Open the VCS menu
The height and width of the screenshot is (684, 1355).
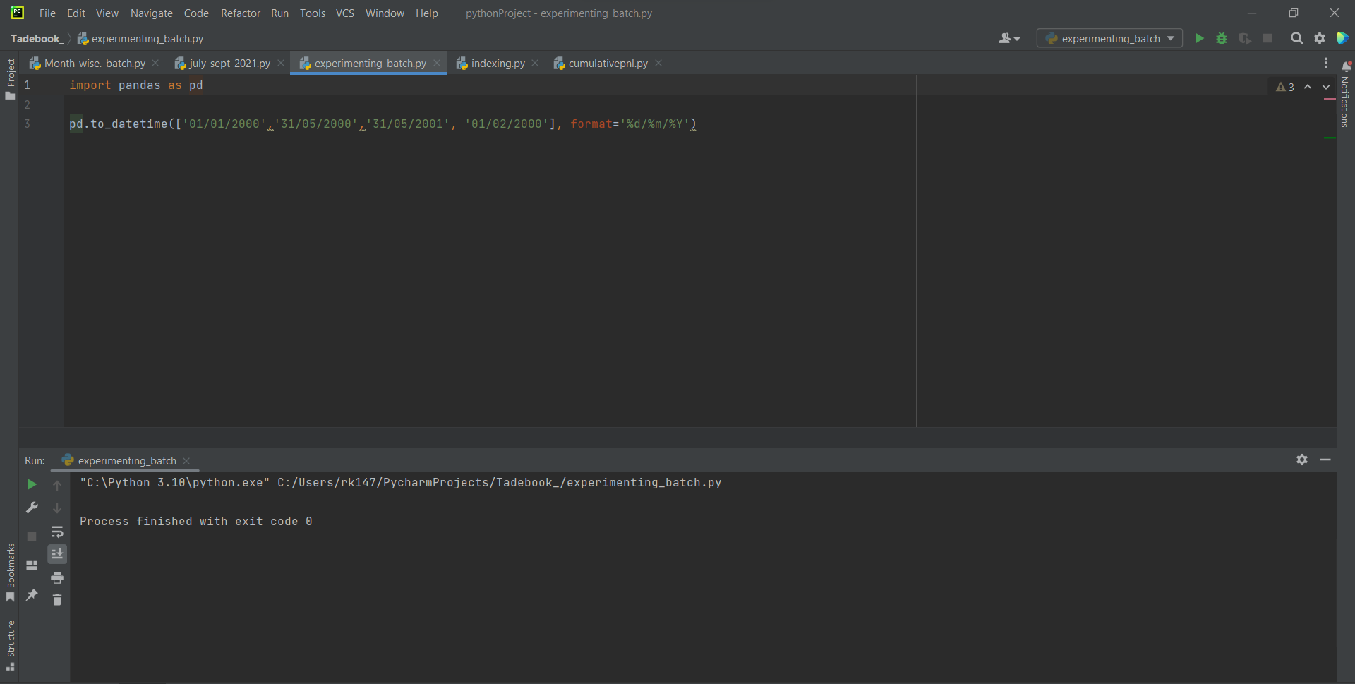click(x=344, y=13)
